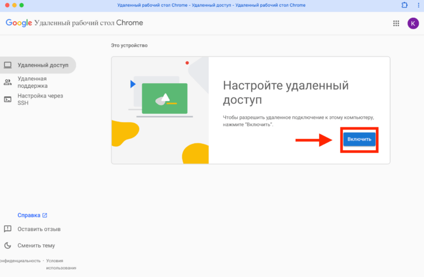
Task: Open Условия использования link
Action: pyautogui.click(x=61, y=264)
